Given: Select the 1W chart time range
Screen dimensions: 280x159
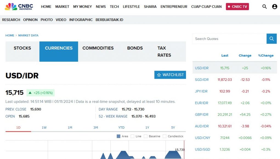Looking at the screenshot, I should pos(44,127).
